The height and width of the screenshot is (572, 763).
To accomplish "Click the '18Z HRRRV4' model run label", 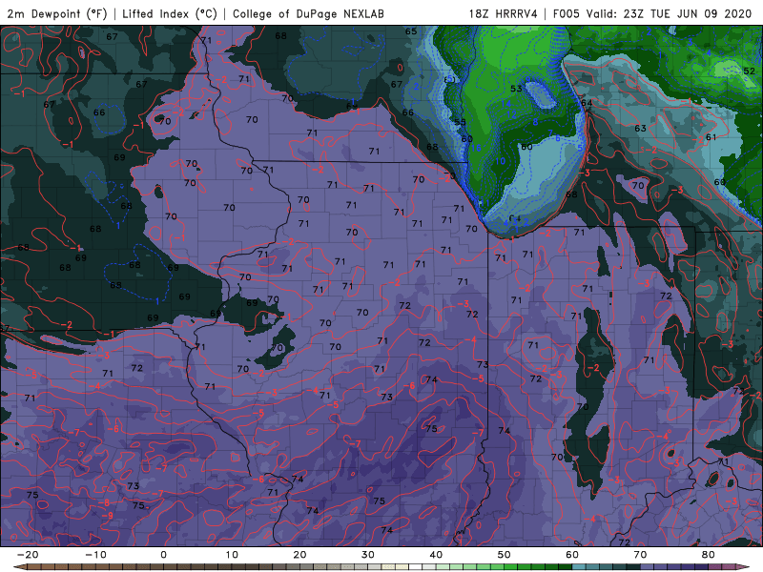I will [x=504, y=13].
